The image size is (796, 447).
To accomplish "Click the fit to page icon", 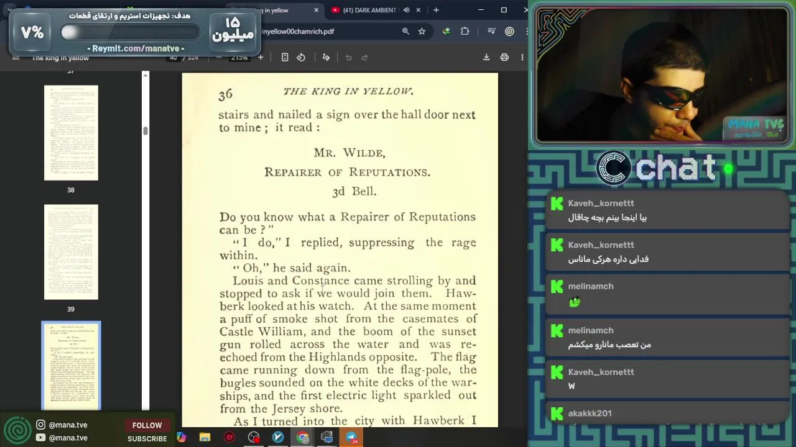I will (285, 57).
